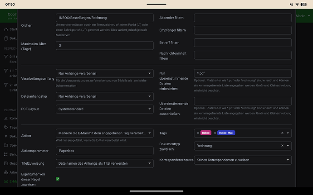Open the Verarbeitungsumfang dropdown

point(105,73)
